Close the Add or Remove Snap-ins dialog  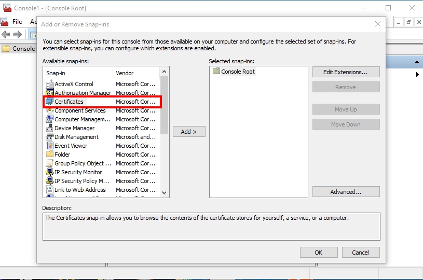click(378, 24)
